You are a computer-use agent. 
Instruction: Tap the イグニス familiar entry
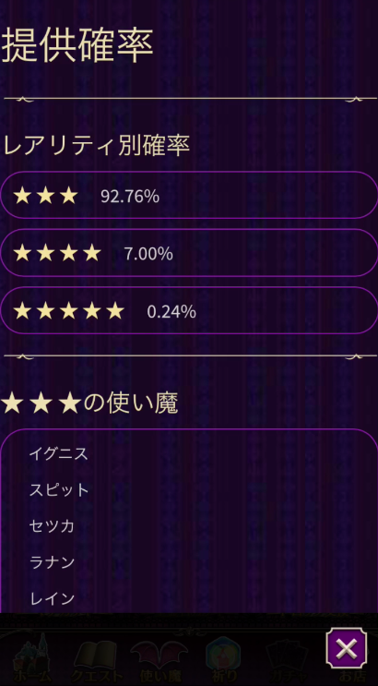(59, 454)
